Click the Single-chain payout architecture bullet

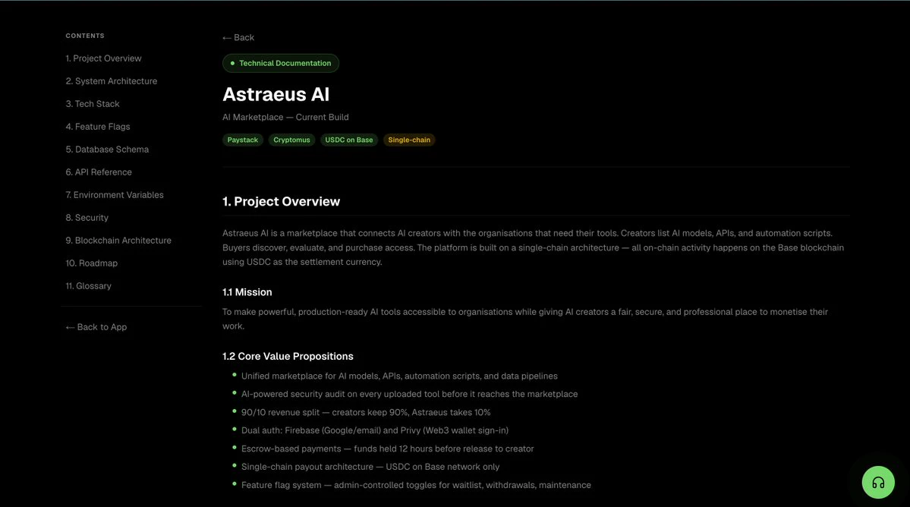click(370, 467)
